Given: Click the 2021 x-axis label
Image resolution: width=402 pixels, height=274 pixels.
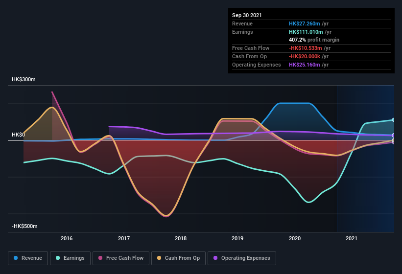Looking at the screenshot, I should 352,238.
